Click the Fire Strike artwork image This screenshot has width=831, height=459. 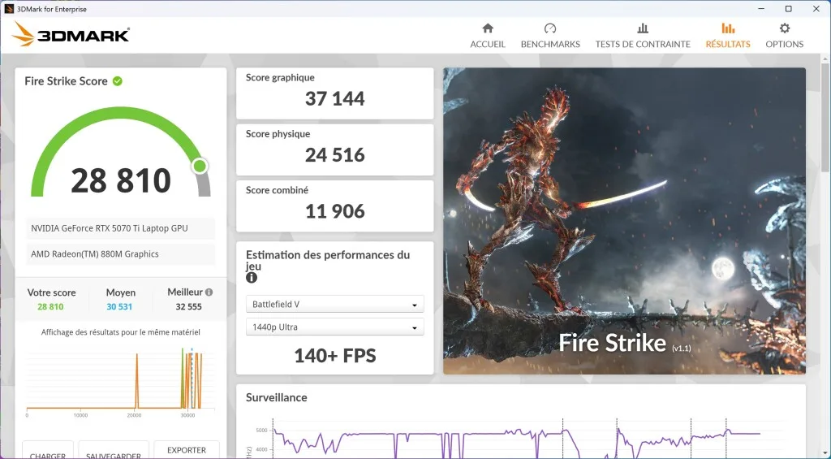click(624, 221)
